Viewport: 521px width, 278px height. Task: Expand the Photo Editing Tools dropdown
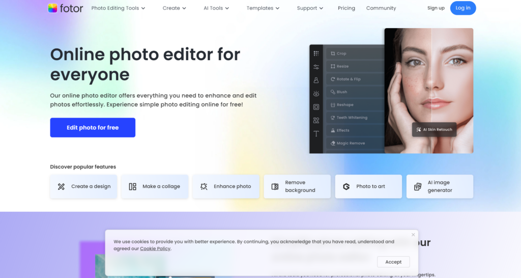[118, 8]
